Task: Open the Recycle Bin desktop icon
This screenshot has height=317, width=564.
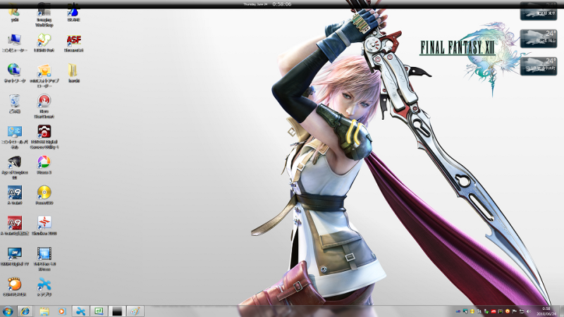Action: click(14, 101)
